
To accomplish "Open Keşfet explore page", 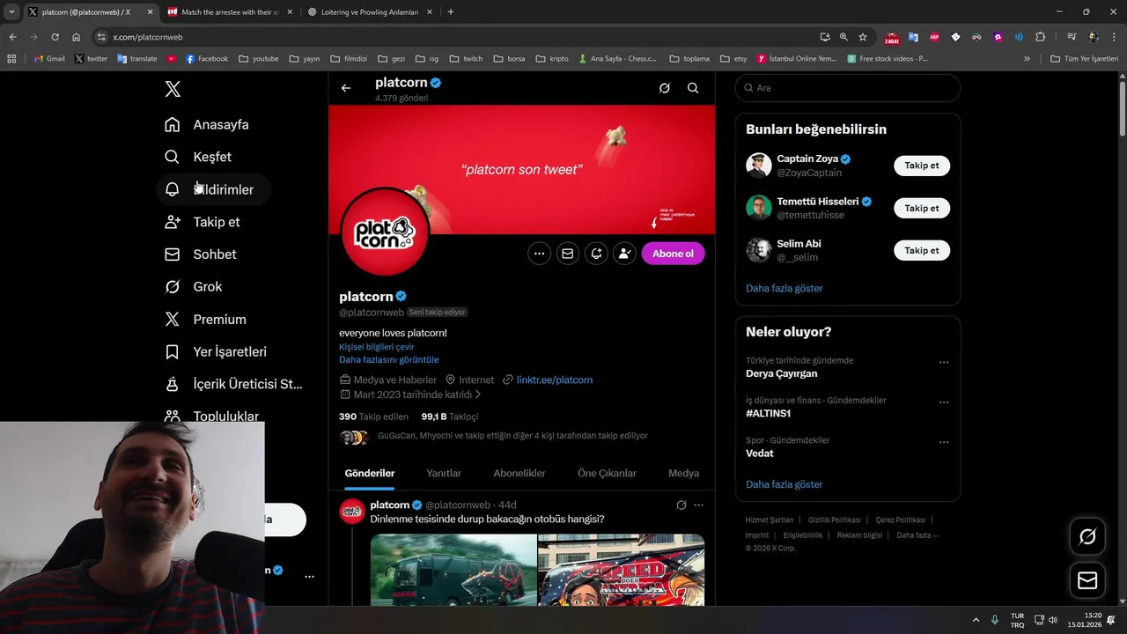I will [198, 157].
